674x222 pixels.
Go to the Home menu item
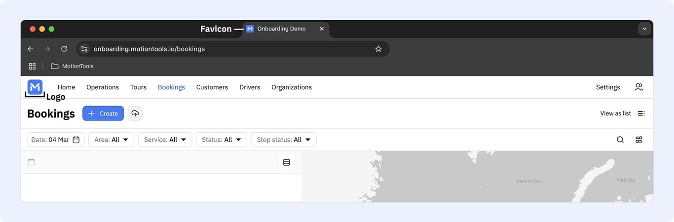click(x=67, y=87)
